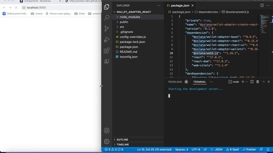Click the localhost:3000 address bar

pyautogui.click(x=61, y=8)
